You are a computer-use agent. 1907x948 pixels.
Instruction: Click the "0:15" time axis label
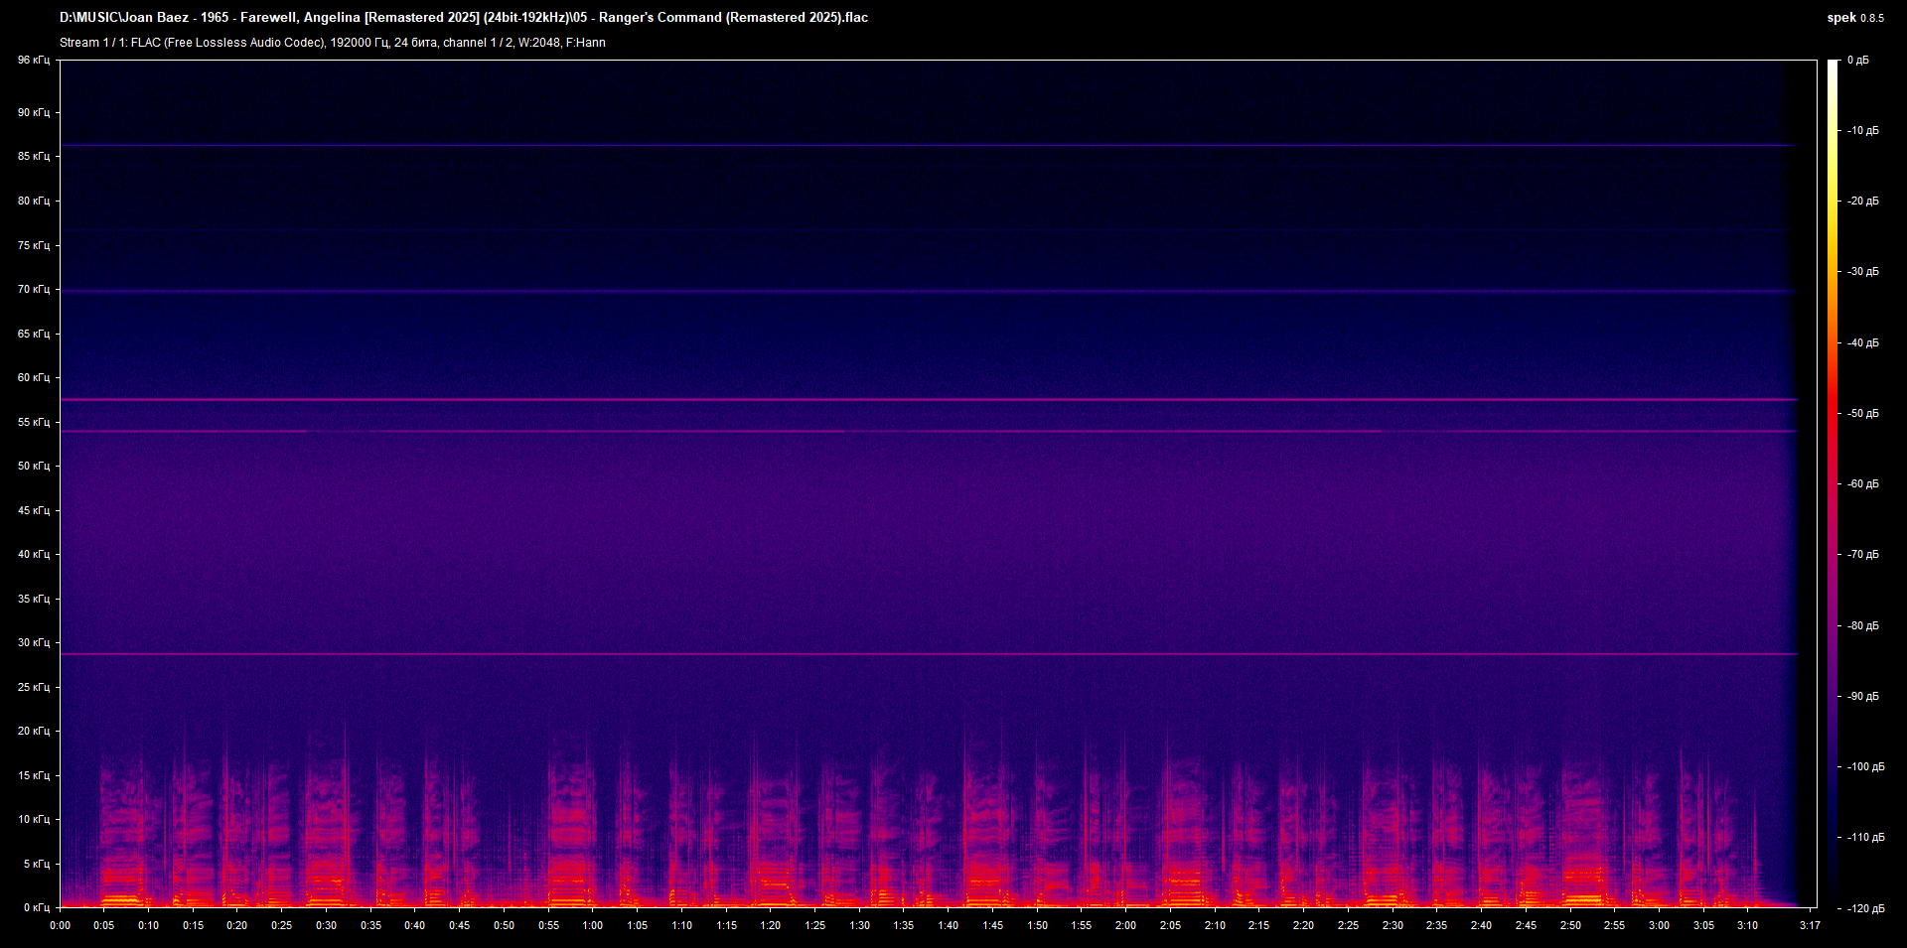pos(193,926)
